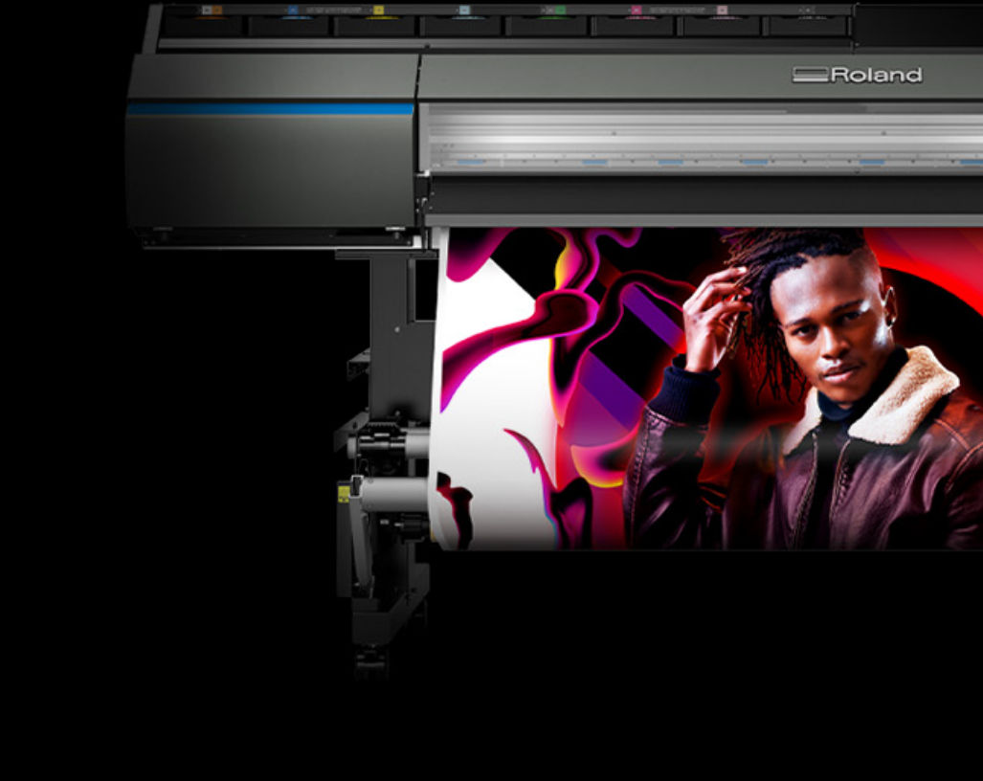Click the Roland logo on the printer
Viewport: 983px width, 781px height.
coord(858,75)
